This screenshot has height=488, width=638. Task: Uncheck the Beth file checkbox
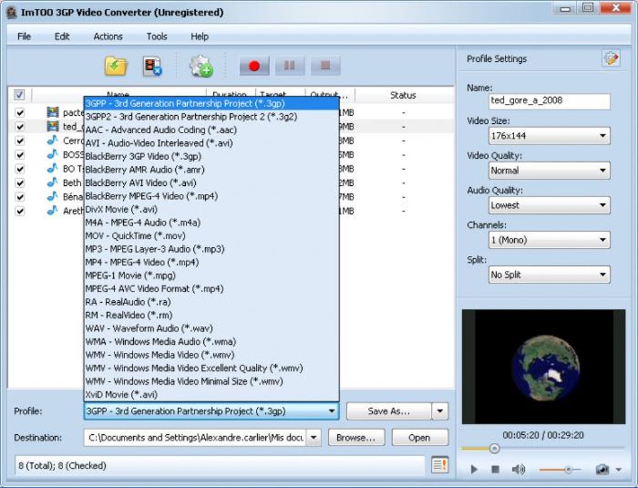point(19,183)
